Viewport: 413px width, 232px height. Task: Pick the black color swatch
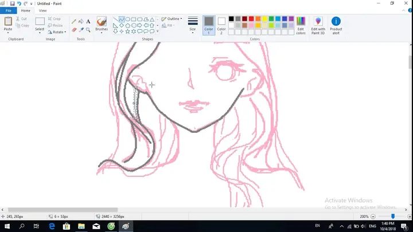tap(231, 19)
